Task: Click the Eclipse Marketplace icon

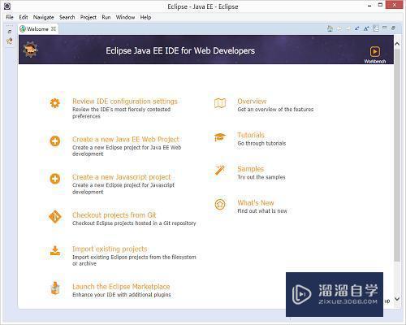Action: (x=55, y=288)
